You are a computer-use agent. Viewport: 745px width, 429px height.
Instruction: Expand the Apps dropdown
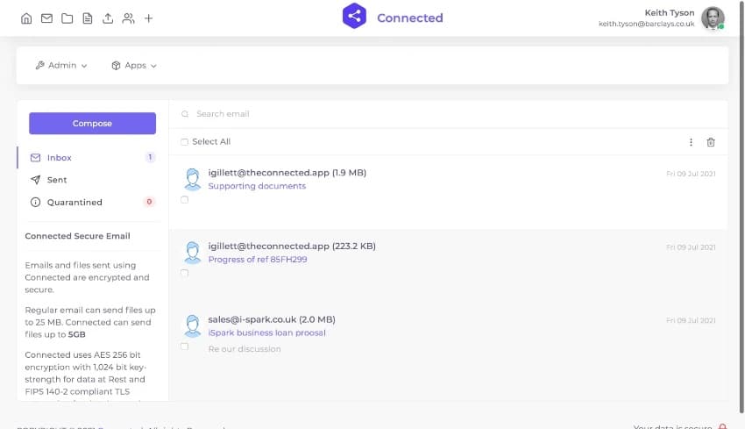pyautogui.click(x=134, y=66)
